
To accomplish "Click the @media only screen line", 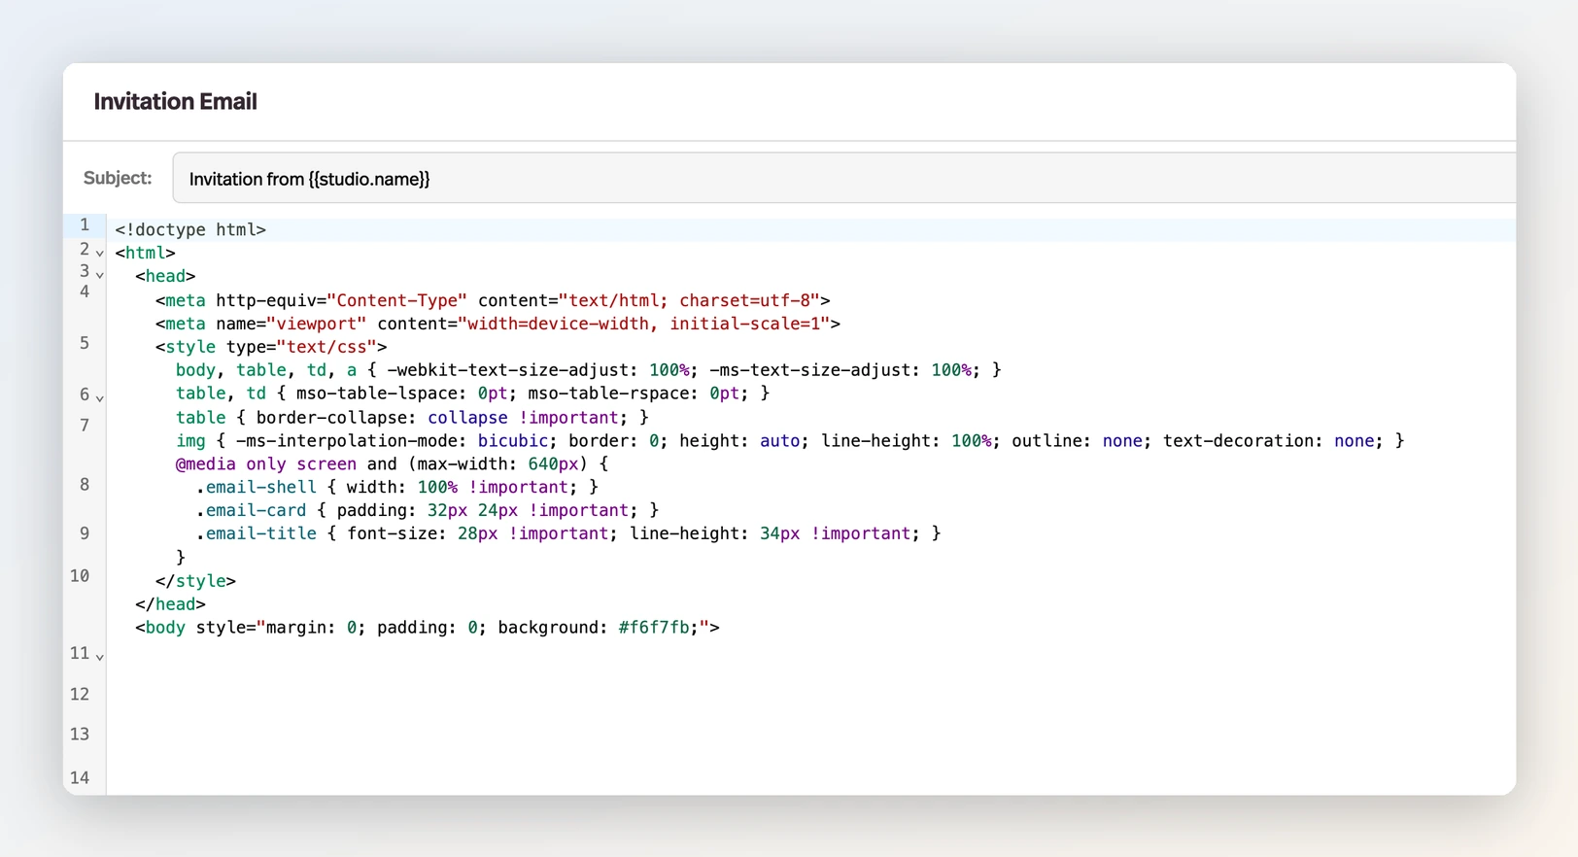I will tap(392, 464).
